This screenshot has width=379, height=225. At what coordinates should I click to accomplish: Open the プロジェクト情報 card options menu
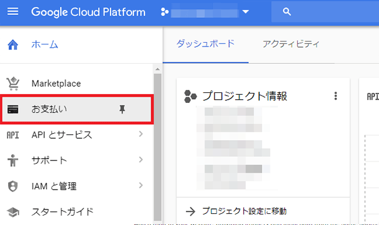(336, 96)
